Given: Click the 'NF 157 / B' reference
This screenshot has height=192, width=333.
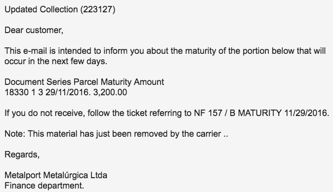Looking at the screenshot, I should tap(214, 113).
